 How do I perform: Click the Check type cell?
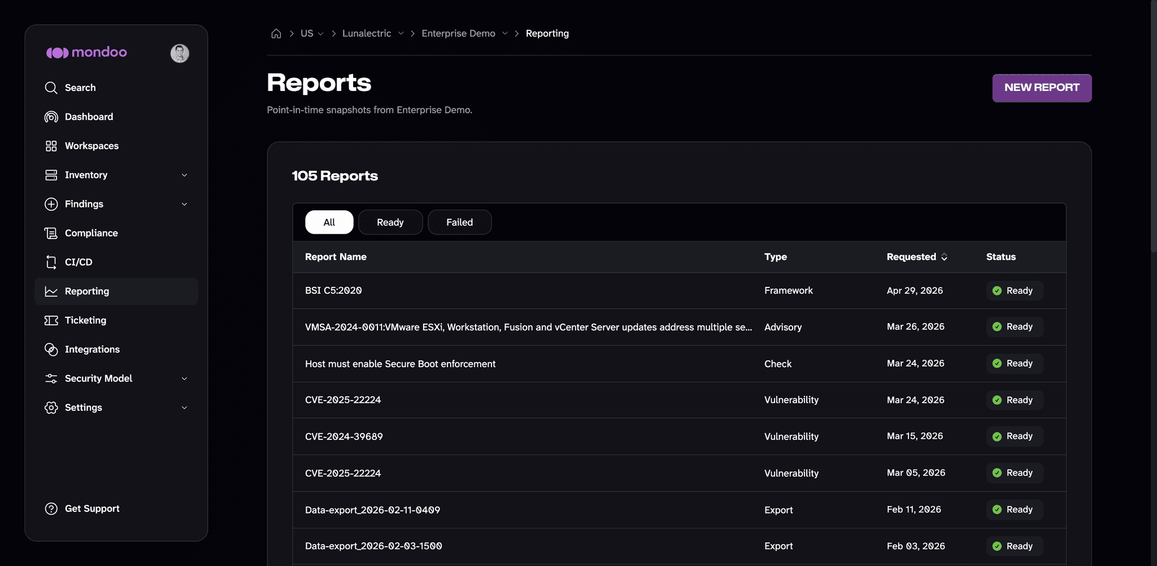pos(778,364)
